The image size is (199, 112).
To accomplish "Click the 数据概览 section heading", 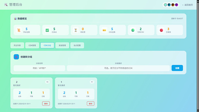I will pyautogui.click(x=22, y=19).
